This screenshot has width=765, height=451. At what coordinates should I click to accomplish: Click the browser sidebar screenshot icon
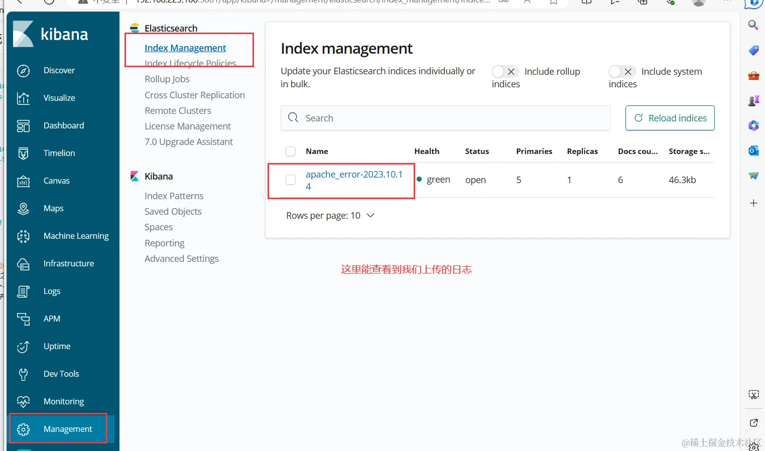click(x=753, y=394)
